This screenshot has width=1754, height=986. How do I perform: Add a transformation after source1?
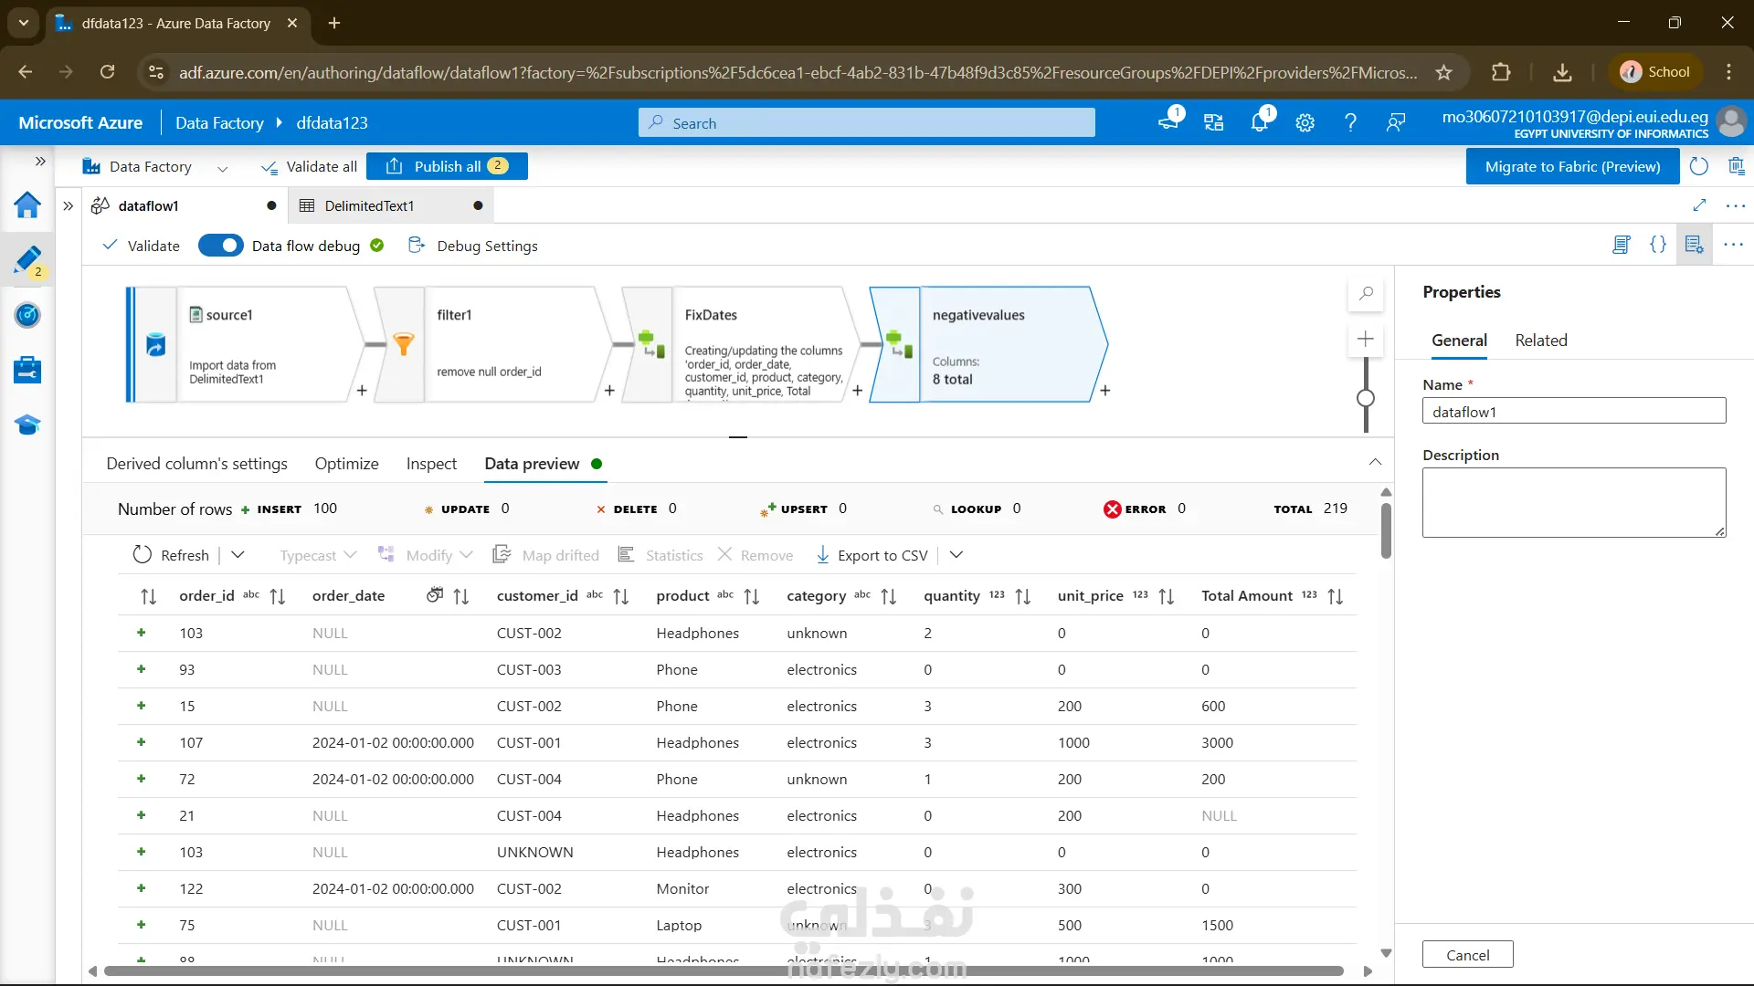coord(362,391)
